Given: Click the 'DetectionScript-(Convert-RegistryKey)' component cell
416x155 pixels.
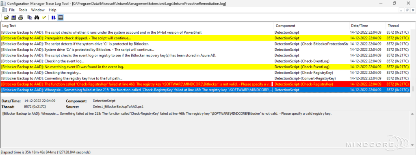Looking at the screenshot, I should [312, 78].
